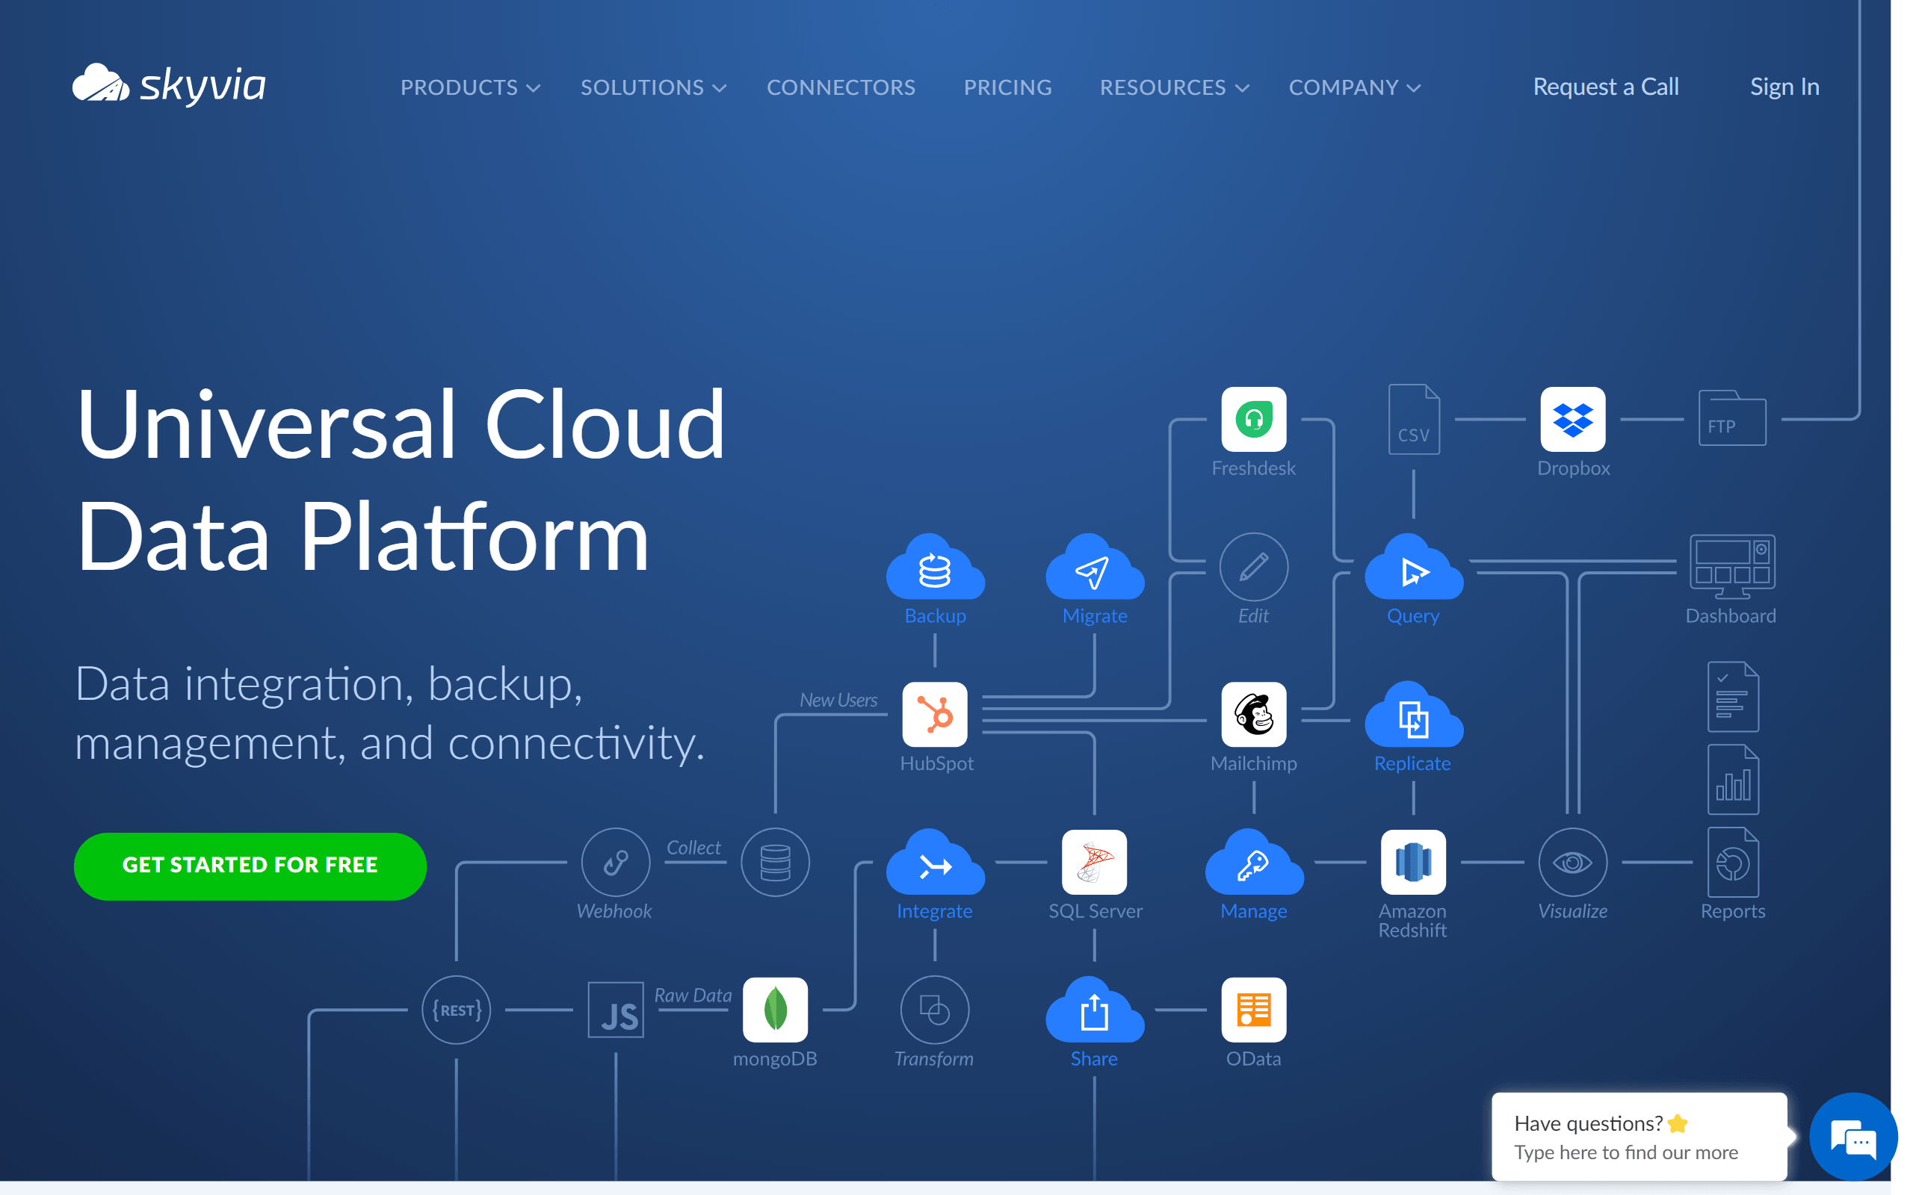Select the Query cloud icon
The width and height of the screenshot is (1913, 1195).
(1413, 568)
